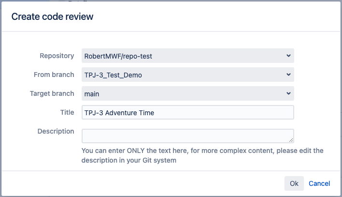Click the Create code review heading
This screenshot has height=197, width=342.
click(x=52, y=17)
